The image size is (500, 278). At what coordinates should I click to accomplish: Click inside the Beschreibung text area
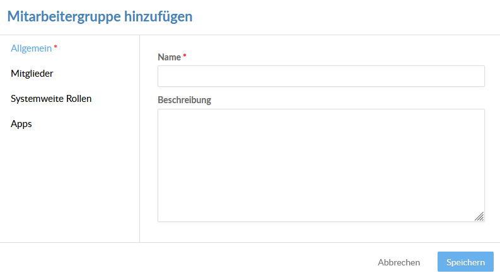[x=321, y=165]
